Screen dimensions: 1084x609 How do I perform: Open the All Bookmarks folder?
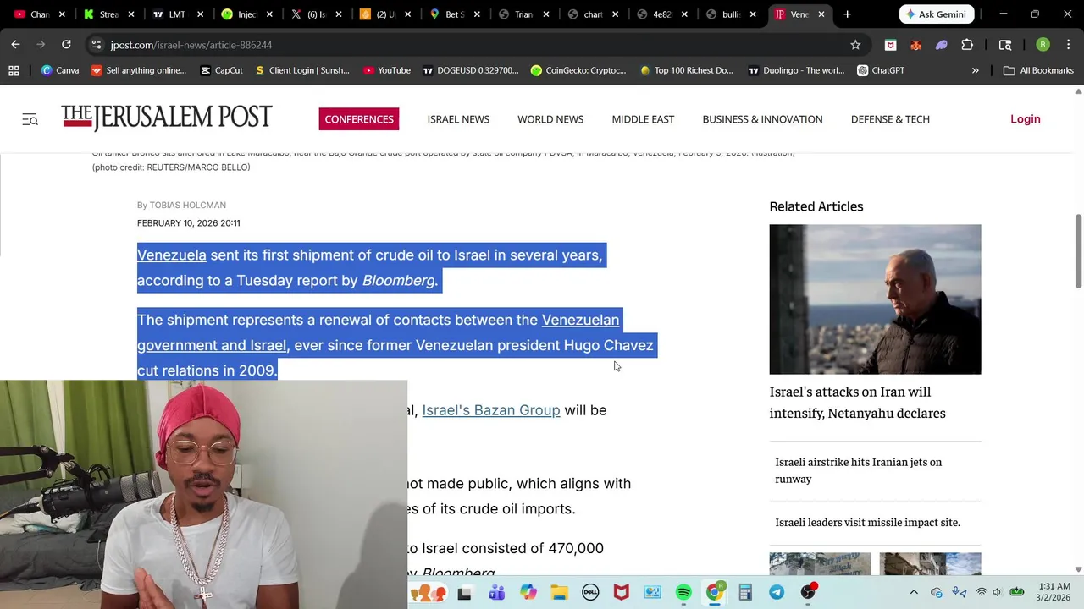point(1038,70)
